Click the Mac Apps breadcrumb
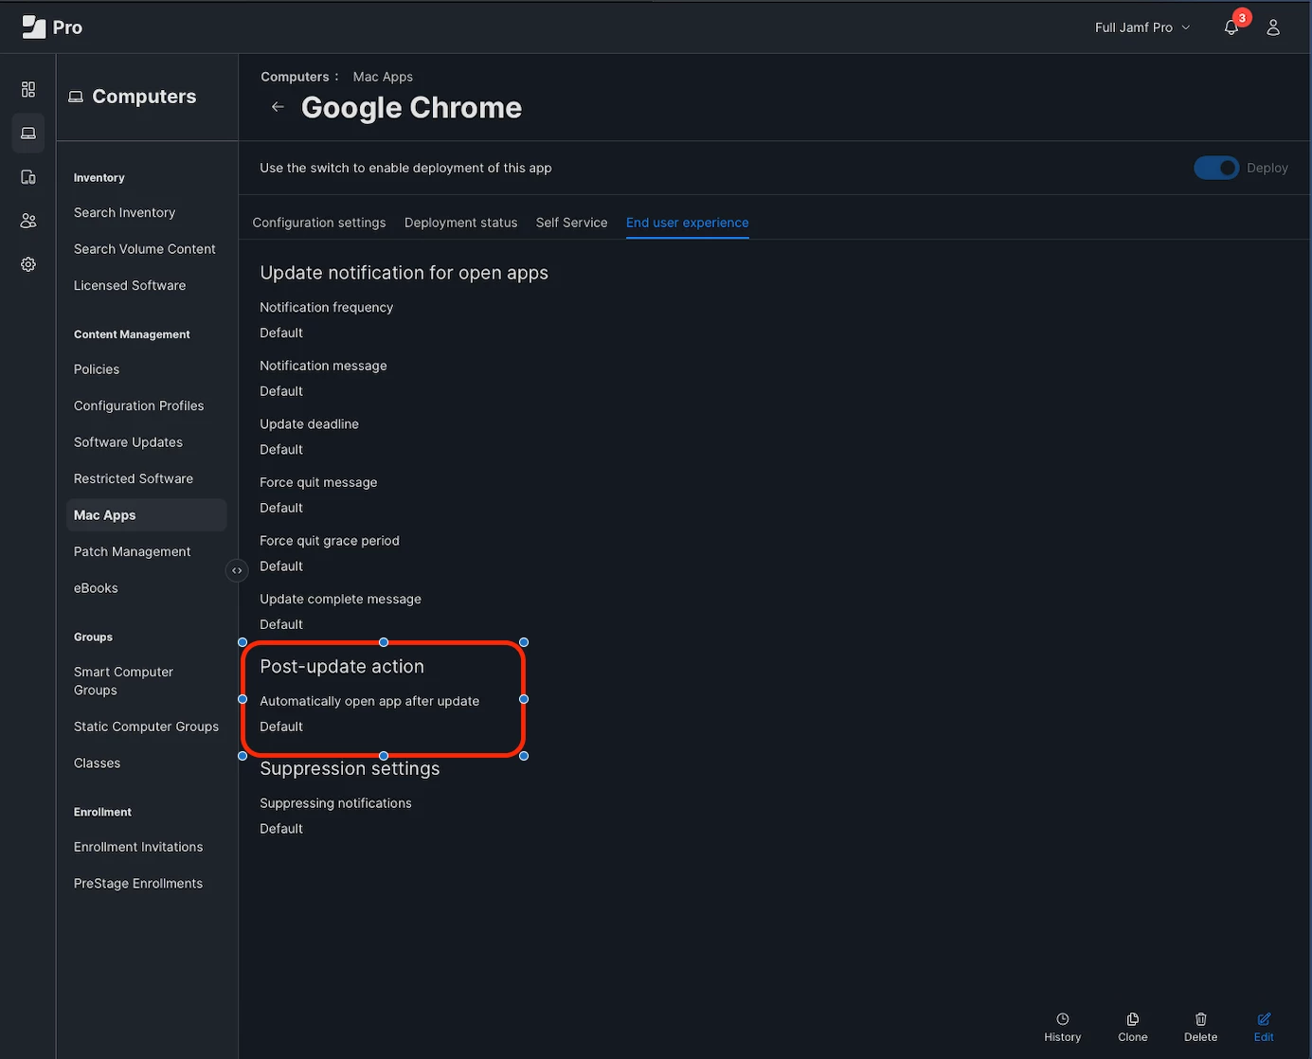 click(x=383, y=77)
